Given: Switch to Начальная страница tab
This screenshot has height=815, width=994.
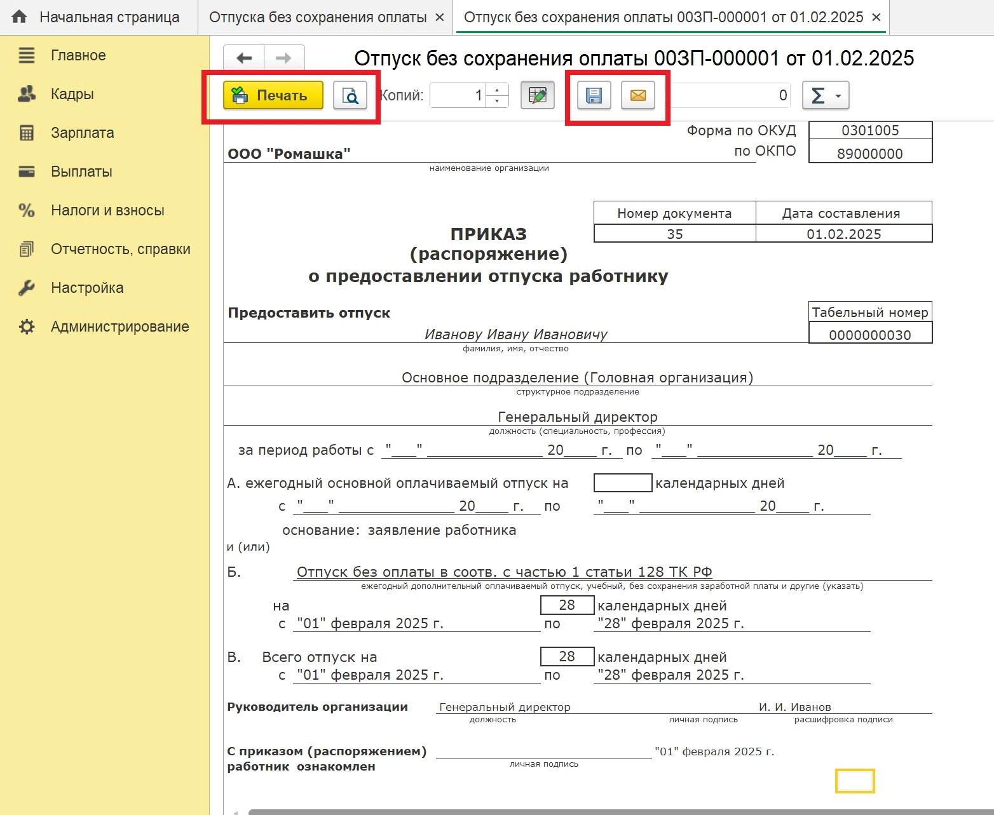Looking at the screenshot, I should [109, 17].
